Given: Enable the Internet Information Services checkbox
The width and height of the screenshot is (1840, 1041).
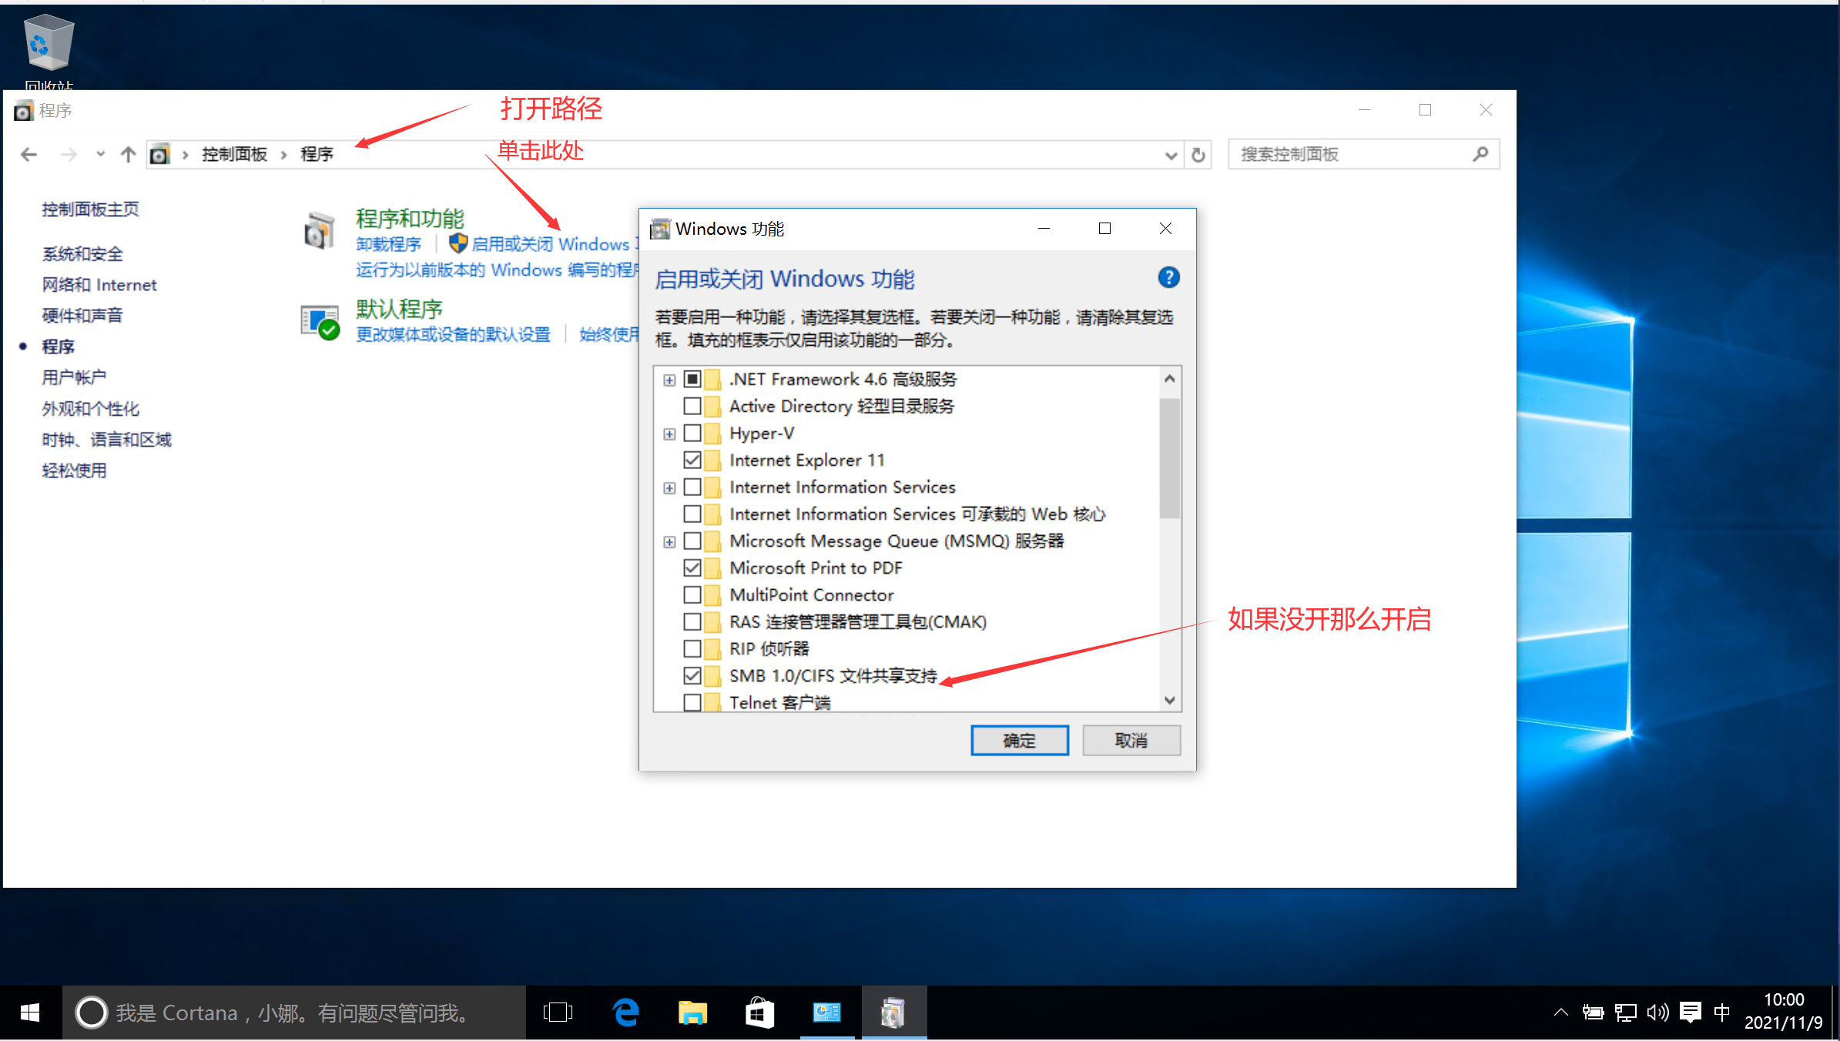Looking at the screenshot, I should [692, 487].
